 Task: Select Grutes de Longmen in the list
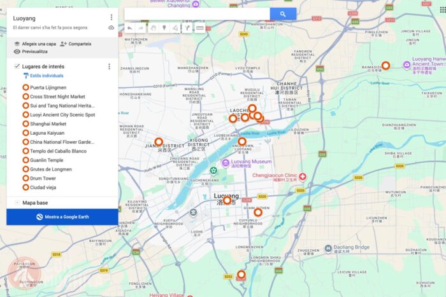tap(51, 169)
